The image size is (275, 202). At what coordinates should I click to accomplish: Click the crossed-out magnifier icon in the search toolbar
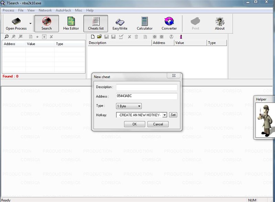[21, 37]
